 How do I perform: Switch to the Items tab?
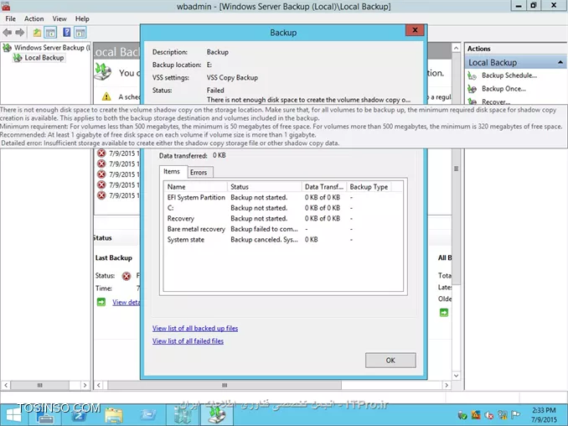point(172,171)
